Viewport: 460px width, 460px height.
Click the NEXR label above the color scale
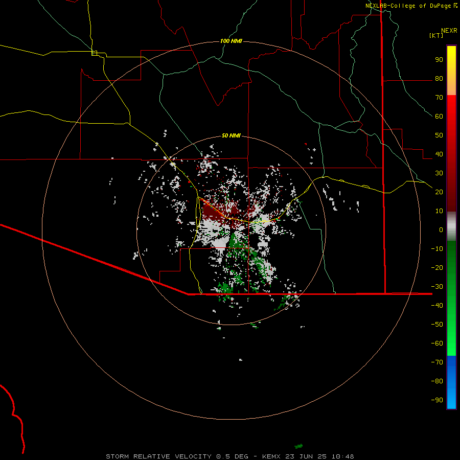(x=449, y=31)
